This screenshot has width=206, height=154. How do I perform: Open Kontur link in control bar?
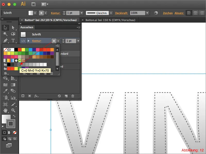point(56,13)
